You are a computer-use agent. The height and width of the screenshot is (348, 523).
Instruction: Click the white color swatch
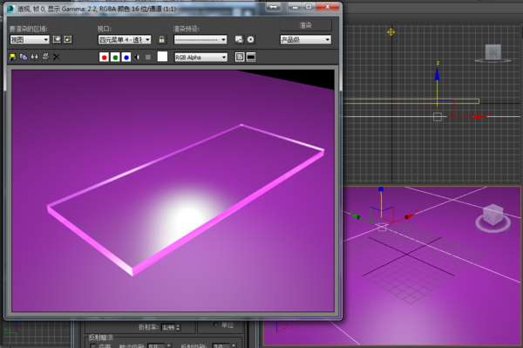tap(162, 57)
